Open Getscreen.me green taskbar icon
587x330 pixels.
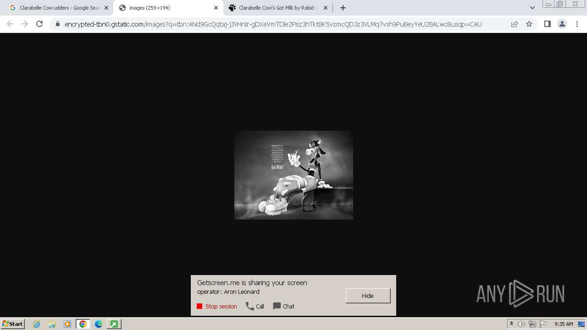114,324
